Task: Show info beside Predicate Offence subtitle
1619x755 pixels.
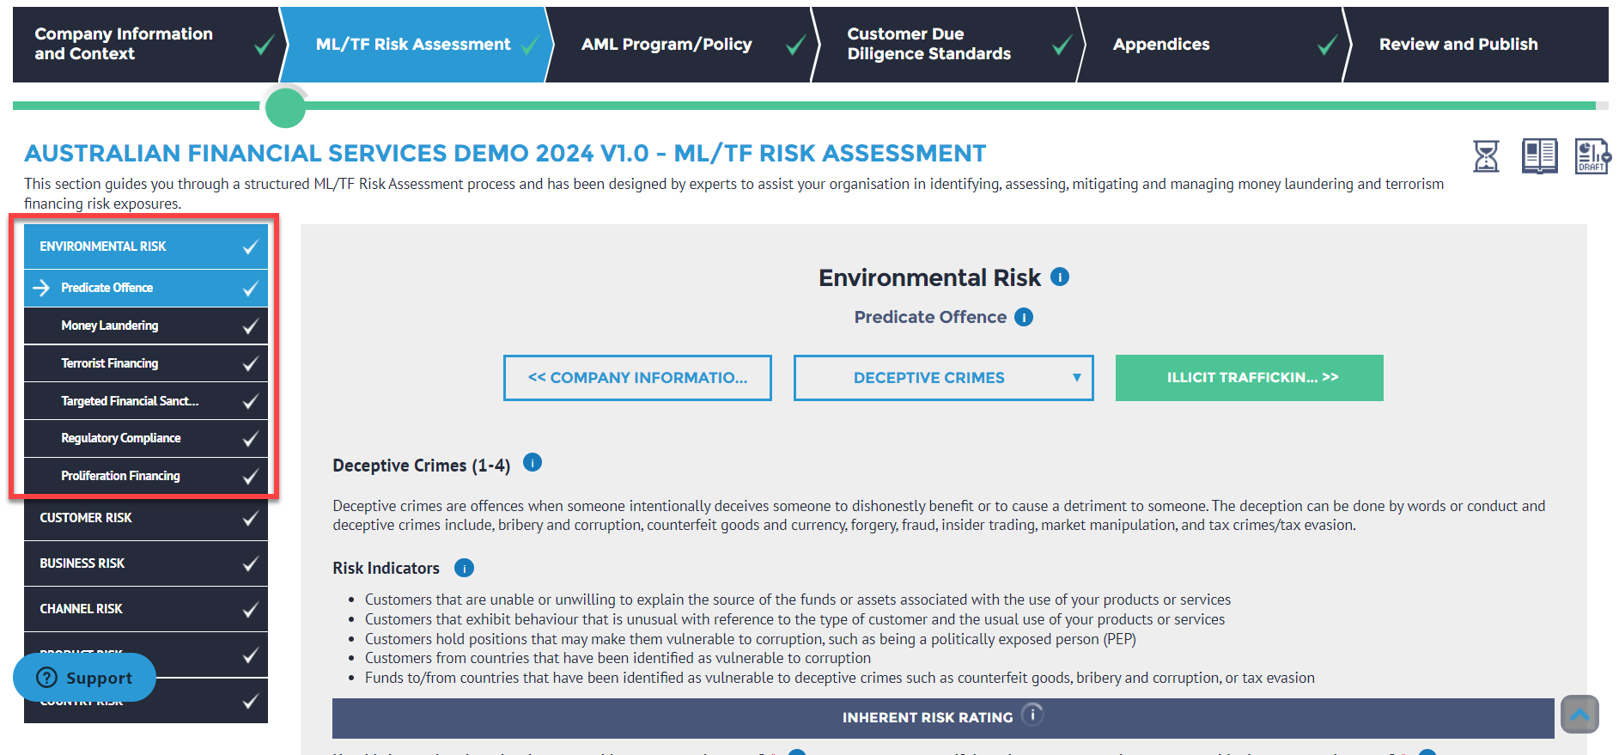Action: (x=1024, y=317)
